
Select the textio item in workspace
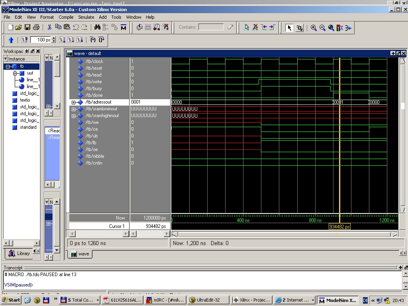click(x=25, y=100)
